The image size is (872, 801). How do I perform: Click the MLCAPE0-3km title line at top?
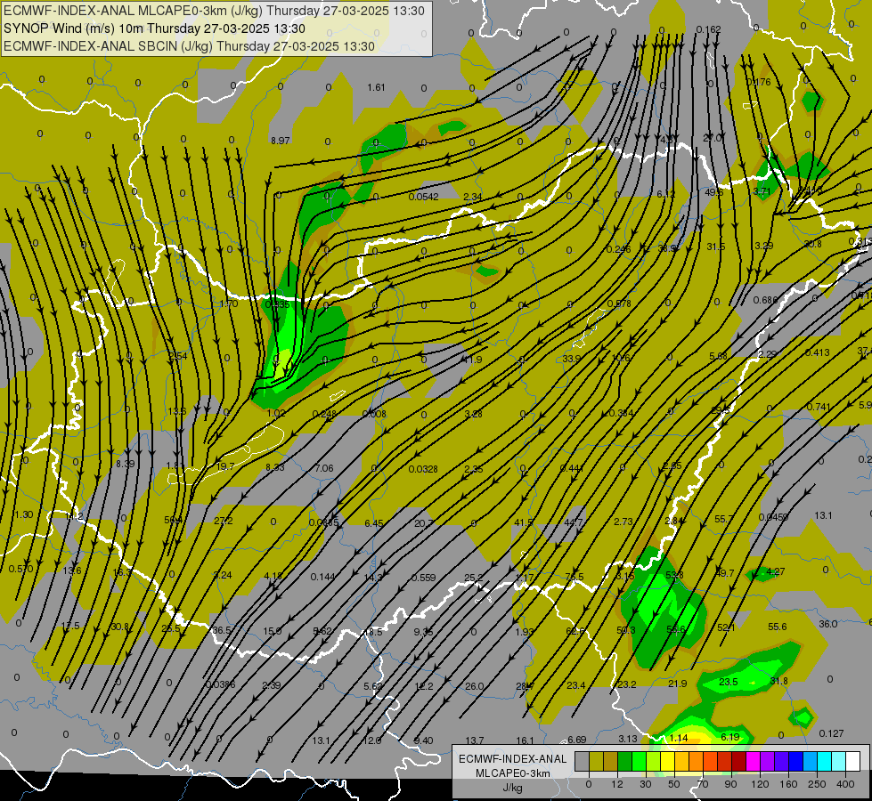pos(214,11)
